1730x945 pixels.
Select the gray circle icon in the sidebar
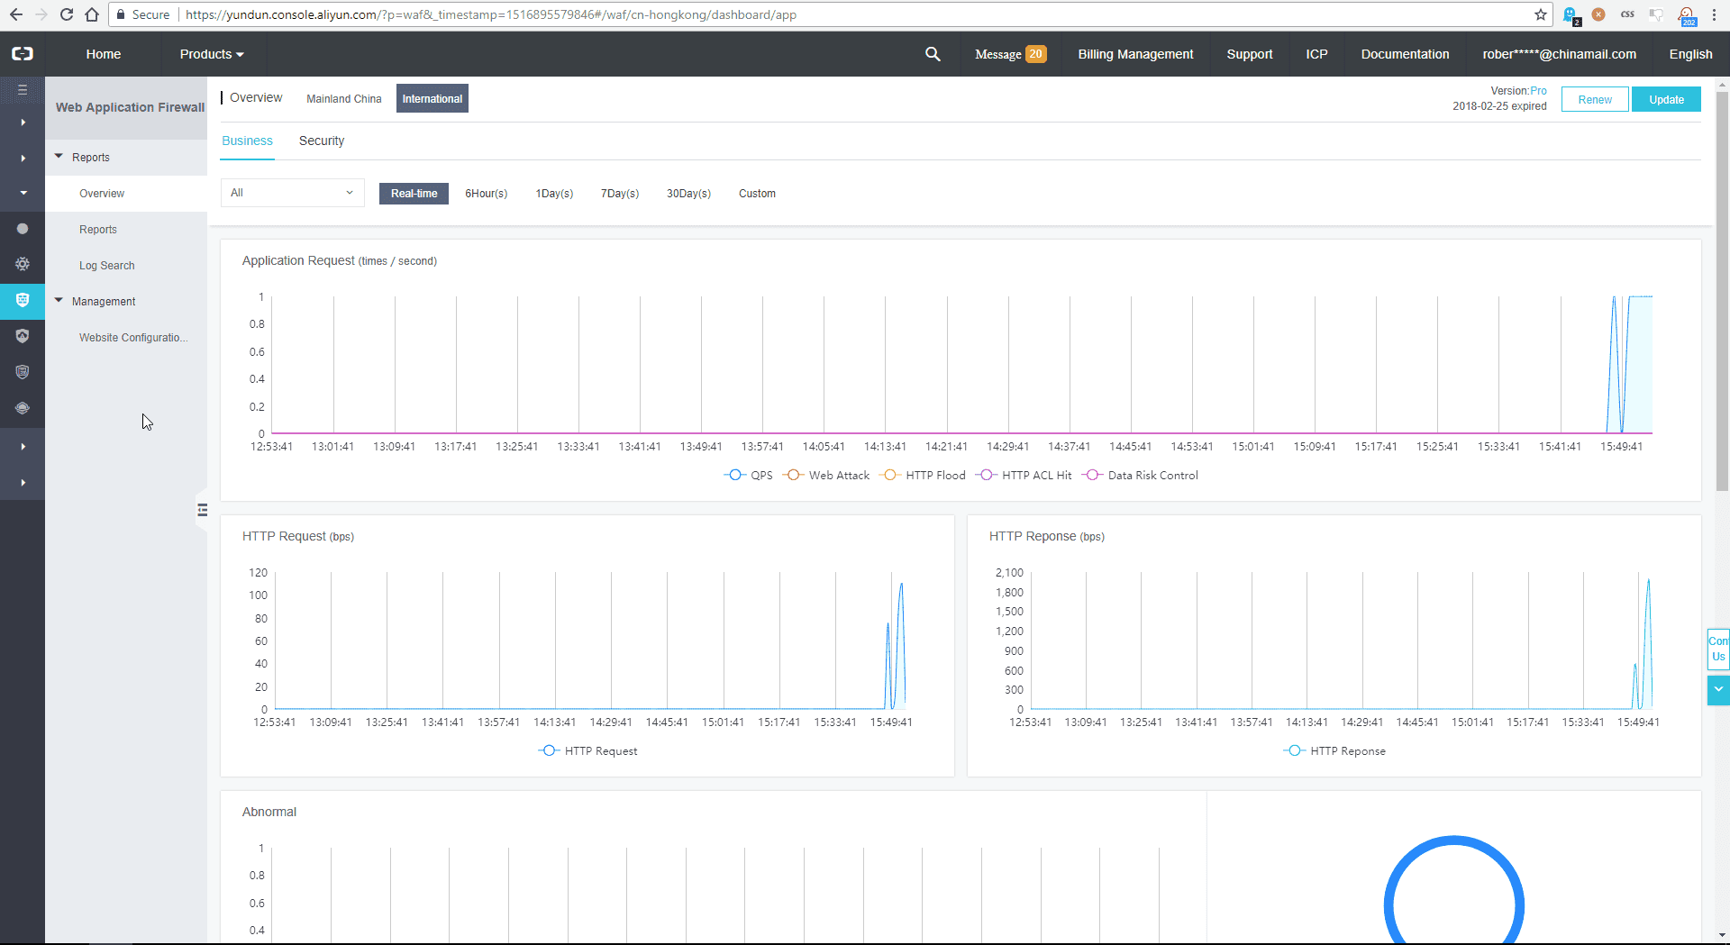(x=23, y=229)
